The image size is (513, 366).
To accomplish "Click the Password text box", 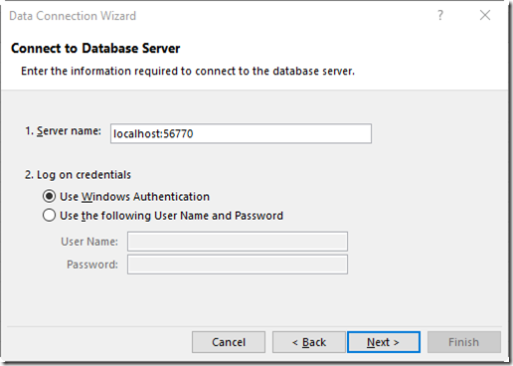I will (x=238, y=265).
